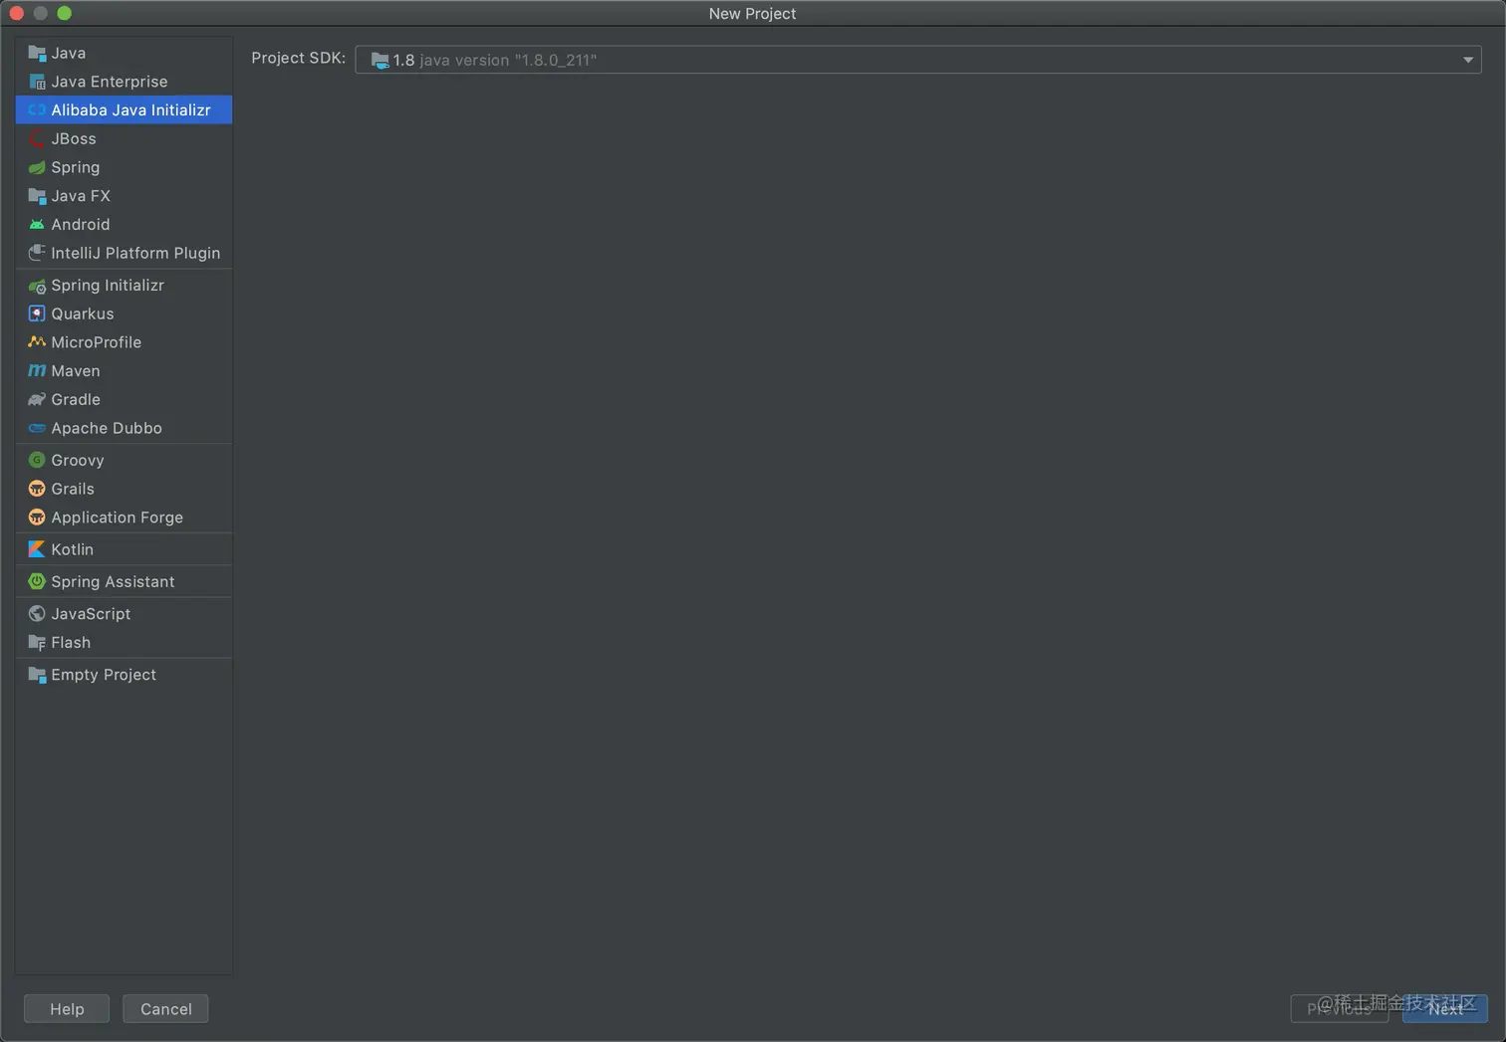Select the Java project type

[124, 53]
